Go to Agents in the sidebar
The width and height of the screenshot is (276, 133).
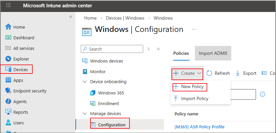pos(20,102)
